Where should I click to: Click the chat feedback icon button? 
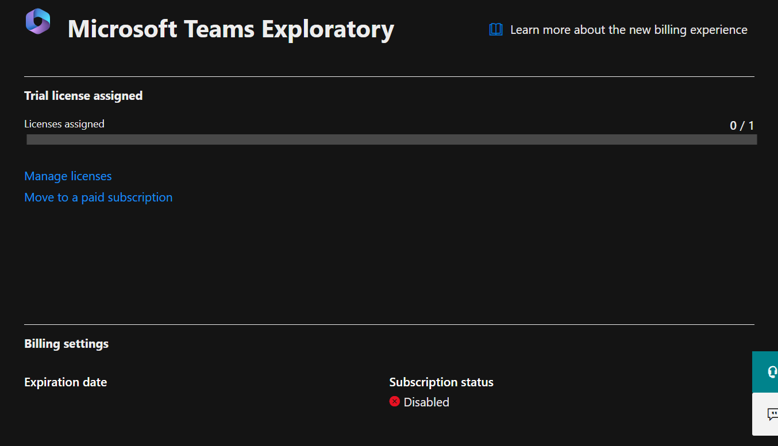[765, 414]
